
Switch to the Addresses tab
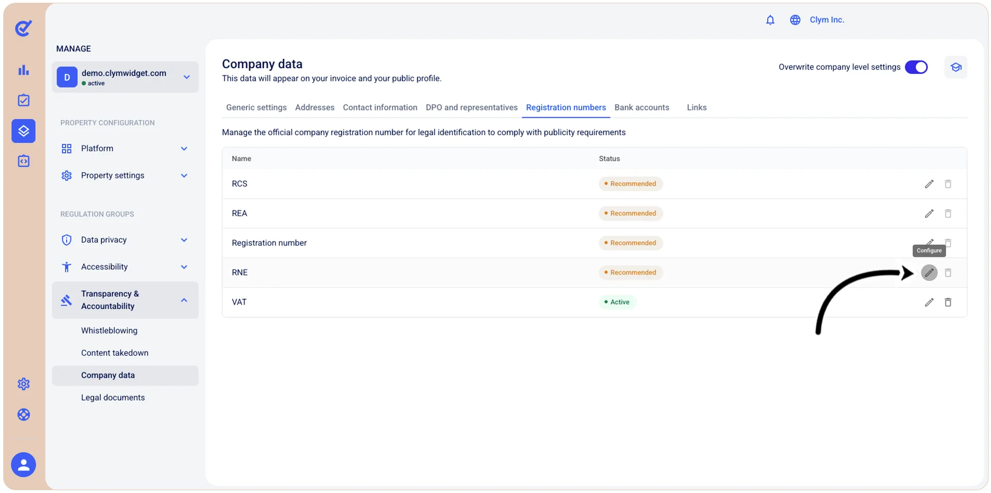tap(314, 107)
